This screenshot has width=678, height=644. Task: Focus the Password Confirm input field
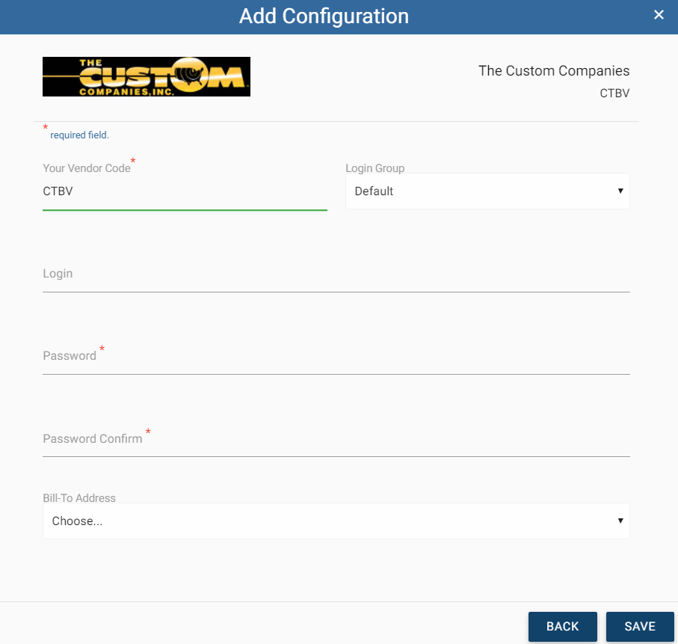pyautogui.click(x=336, y=446)
